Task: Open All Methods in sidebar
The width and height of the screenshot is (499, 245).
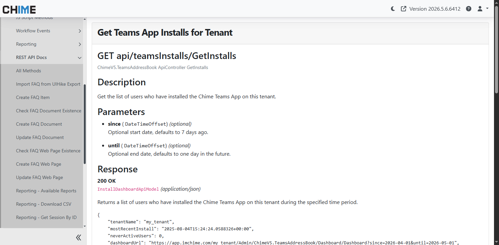Action: [28, 71]
